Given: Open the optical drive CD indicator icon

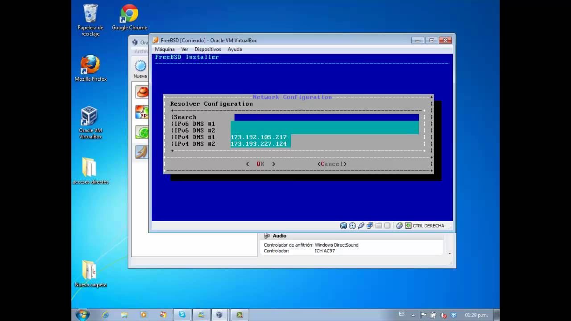Looking at the screenshot, I should [x=352, y=226].
